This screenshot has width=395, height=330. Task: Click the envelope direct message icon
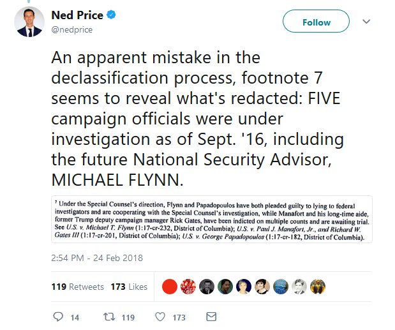coord(211,317)
